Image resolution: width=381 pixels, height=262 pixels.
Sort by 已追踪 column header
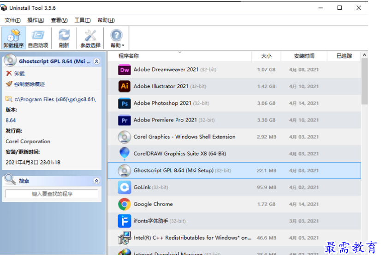click(x=344, y=56)
